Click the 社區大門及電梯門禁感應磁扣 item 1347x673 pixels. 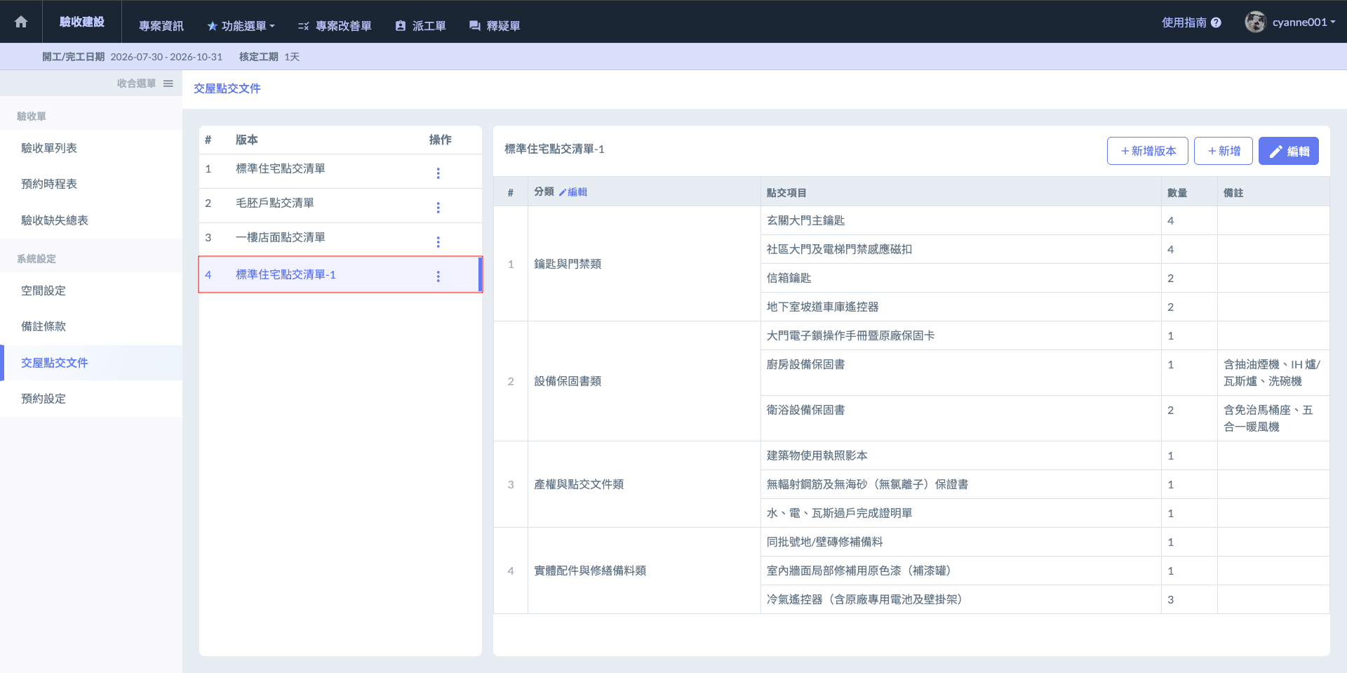(x=839, y=249)
